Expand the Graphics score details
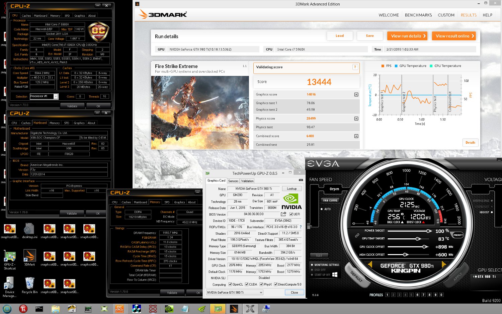Screen dimensions: 502x314 click(x=356, y=94)
